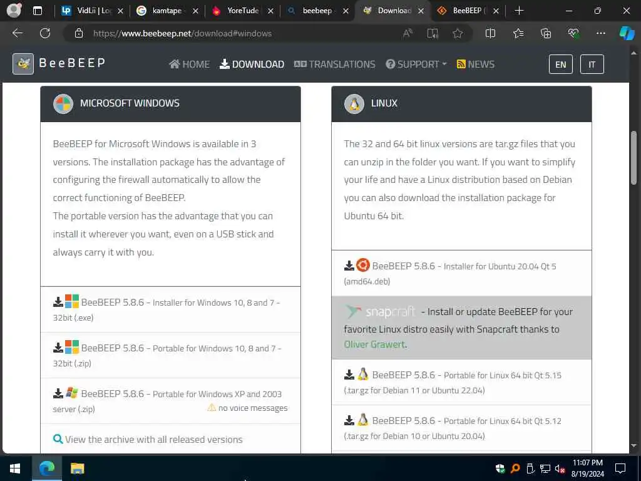This screenshot has height=481, width=641.
Task: Switch to the BeeBEEP orange-icon tab
Action: point(467,11)
